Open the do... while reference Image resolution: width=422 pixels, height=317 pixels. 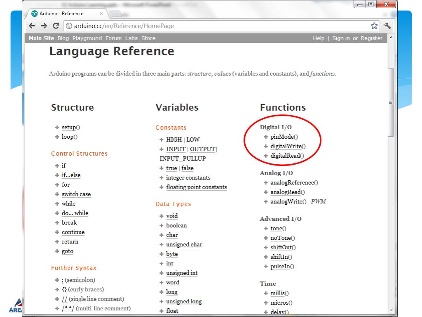click(x=75, y=213)
